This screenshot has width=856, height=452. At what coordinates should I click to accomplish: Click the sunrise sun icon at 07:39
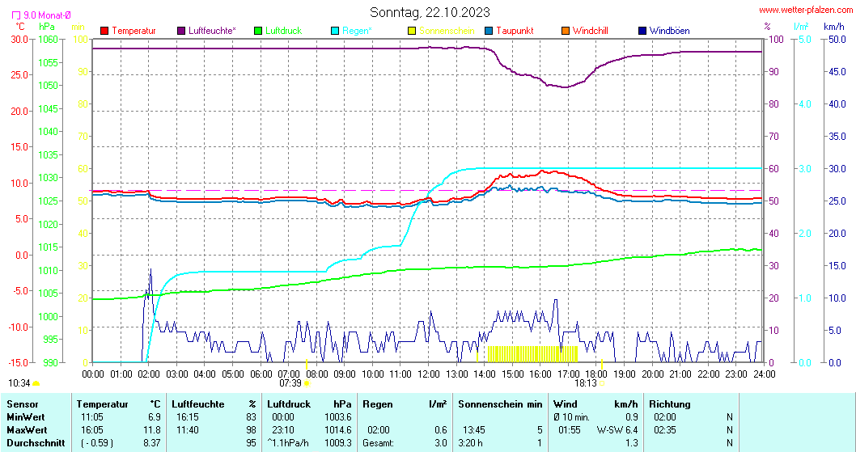(x=307, y=383)
